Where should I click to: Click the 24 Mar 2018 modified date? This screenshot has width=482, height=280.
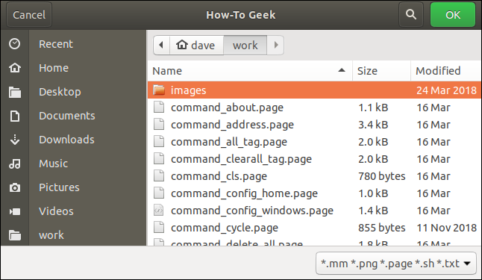pos(447,90)
